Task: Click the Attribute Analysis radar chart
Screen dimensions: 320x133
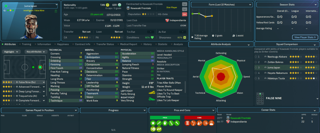Action: (221, 76)
